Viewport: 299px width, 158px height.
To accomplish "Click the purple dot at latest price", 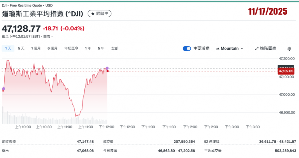I will coord(107,68).
